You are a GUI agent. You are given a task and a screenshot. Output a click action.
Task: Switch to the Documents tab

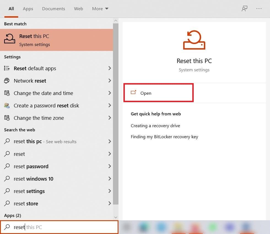(x=53, y=9)
